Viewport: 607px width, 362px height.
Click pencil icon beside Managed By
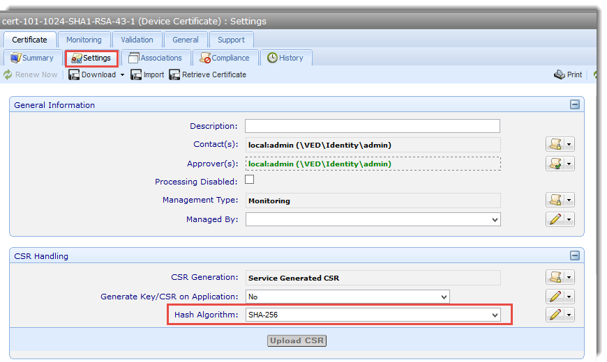555,219
